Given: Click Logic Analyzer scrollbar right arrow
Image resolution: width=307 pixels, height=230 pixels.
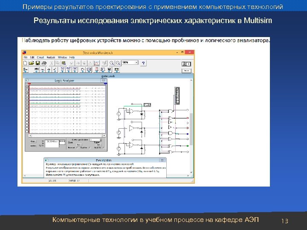Looking at the screenshot, I should click(104, 135).
